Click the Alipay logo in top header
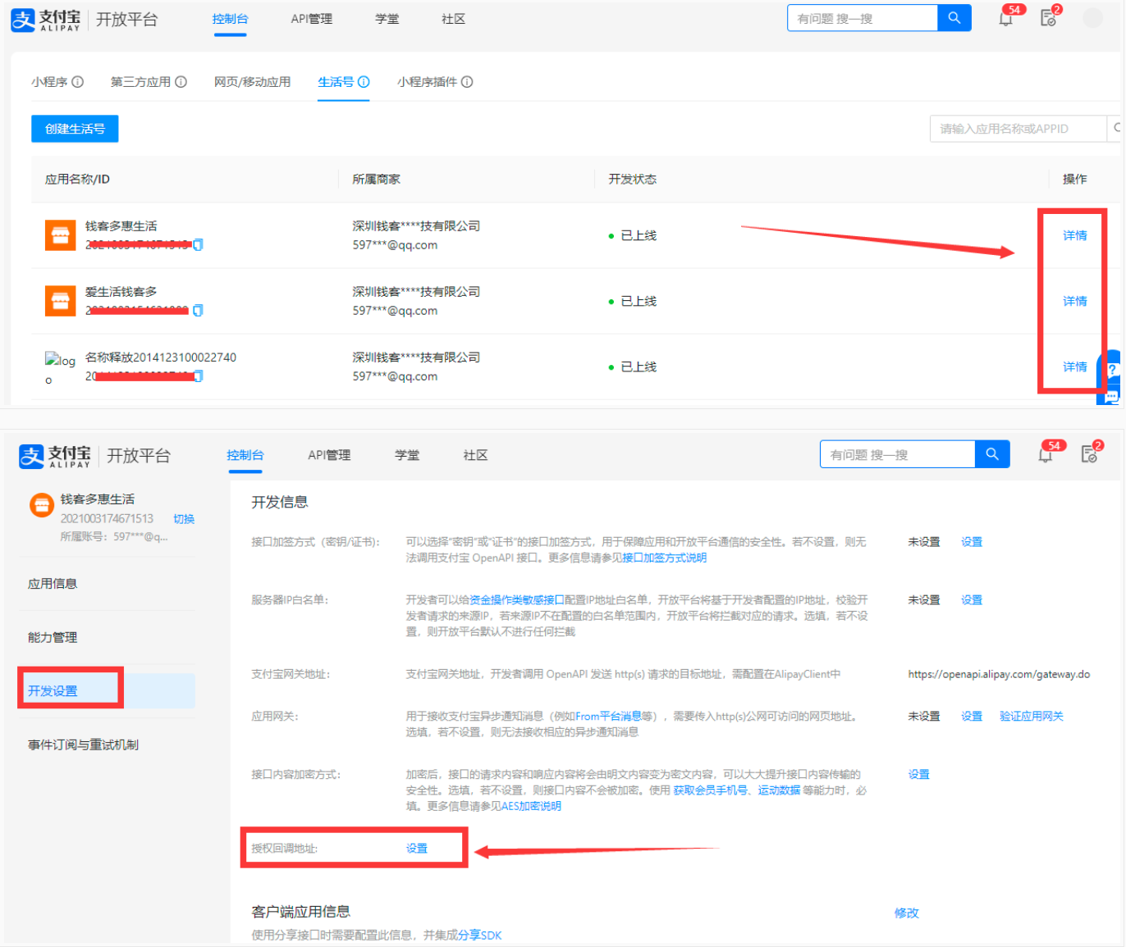 (46, 20)
